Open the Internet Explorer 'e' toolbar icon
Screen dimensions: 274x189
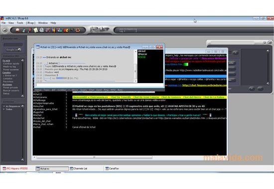click(41, 30)
